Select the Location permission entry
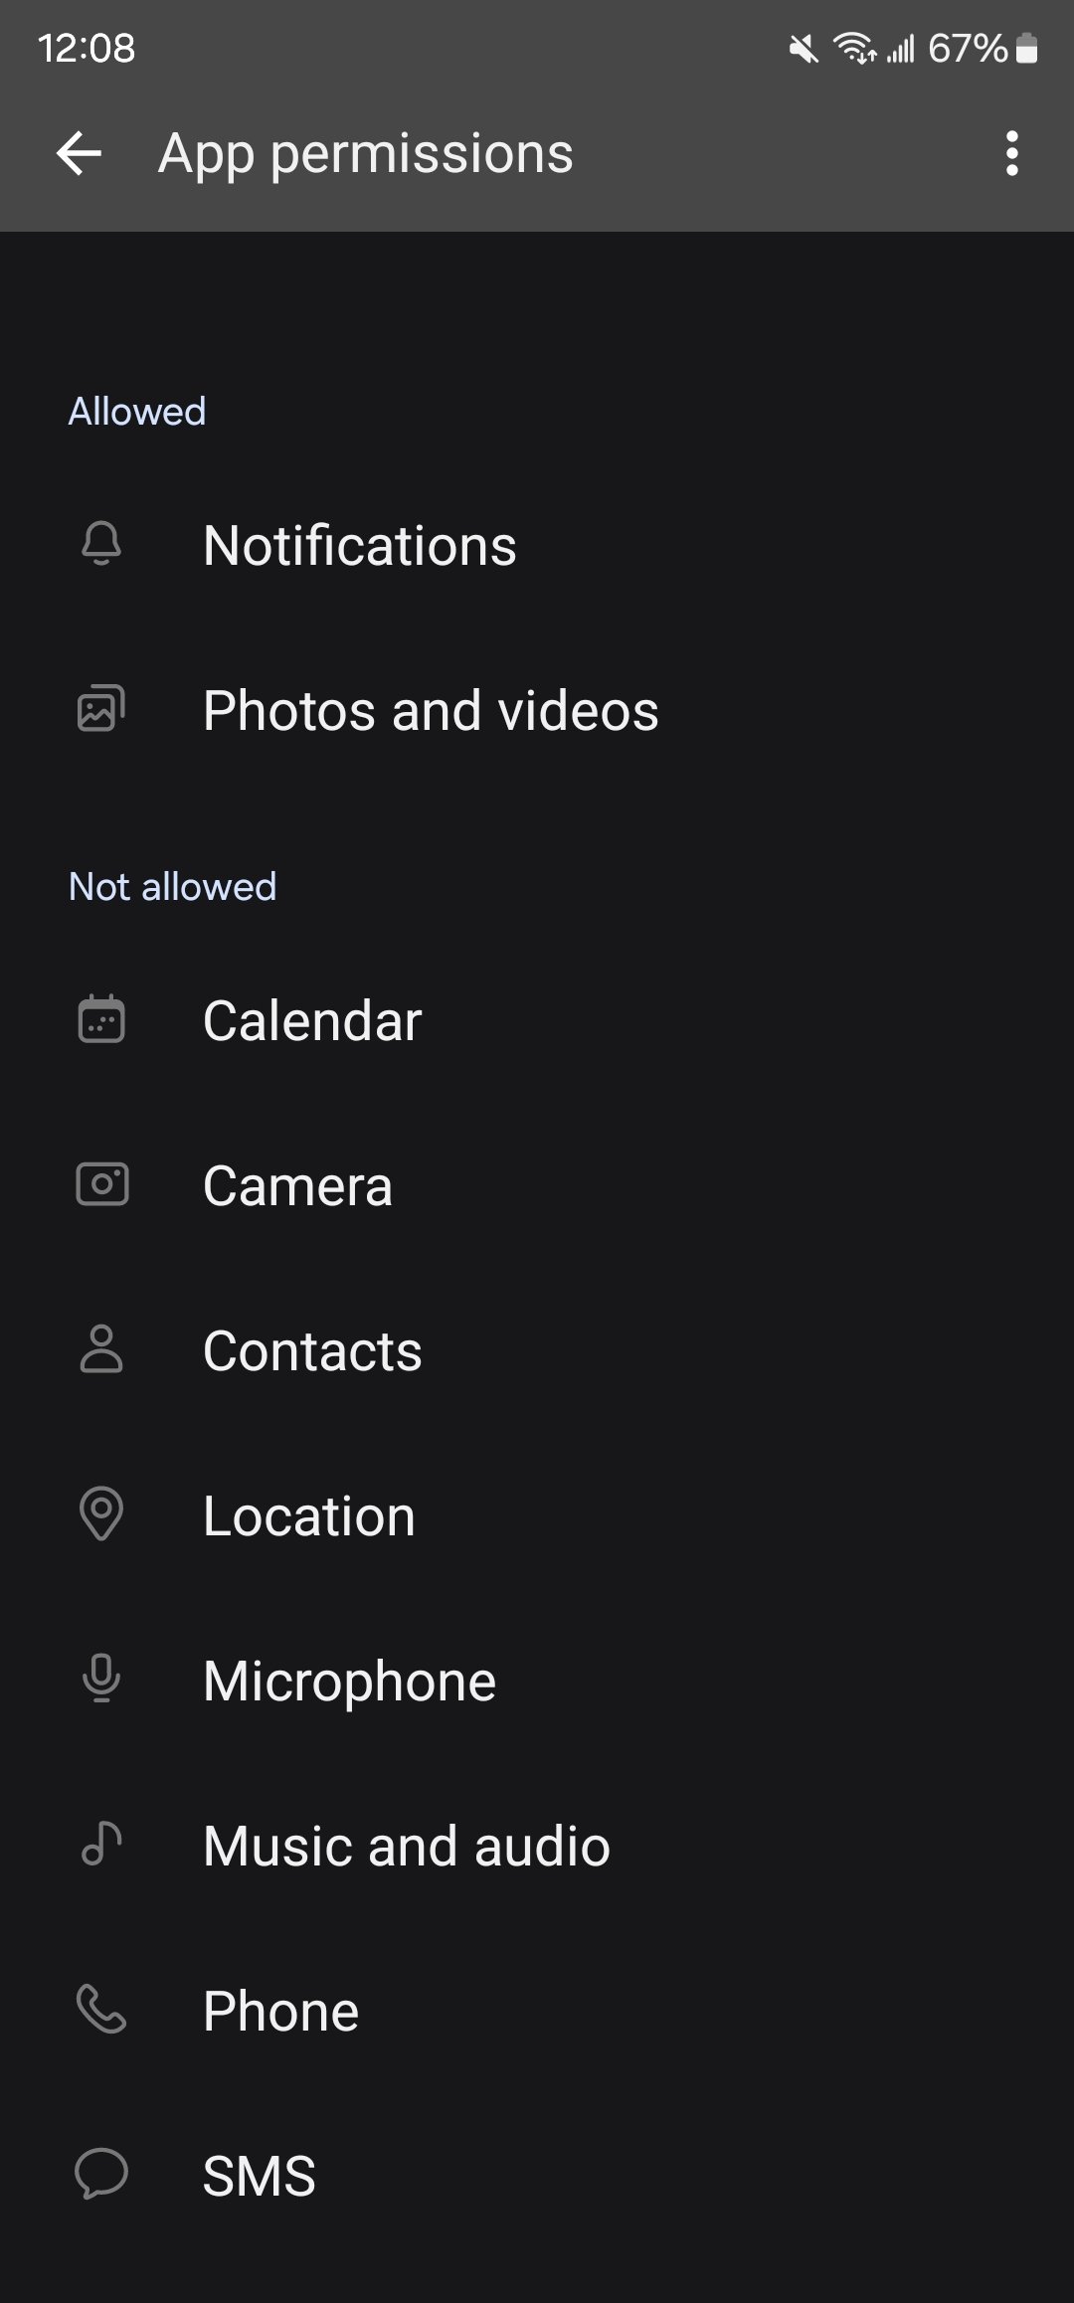This screenshot has width=1074, height=2303. [x=537, y=1515]
